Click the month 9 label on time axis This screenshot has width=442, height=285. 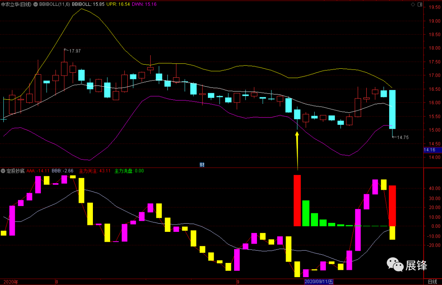point(238,282)
